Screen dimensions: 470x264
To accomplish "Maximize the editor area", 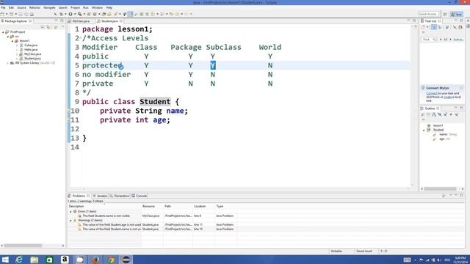I will pos(414,21).
